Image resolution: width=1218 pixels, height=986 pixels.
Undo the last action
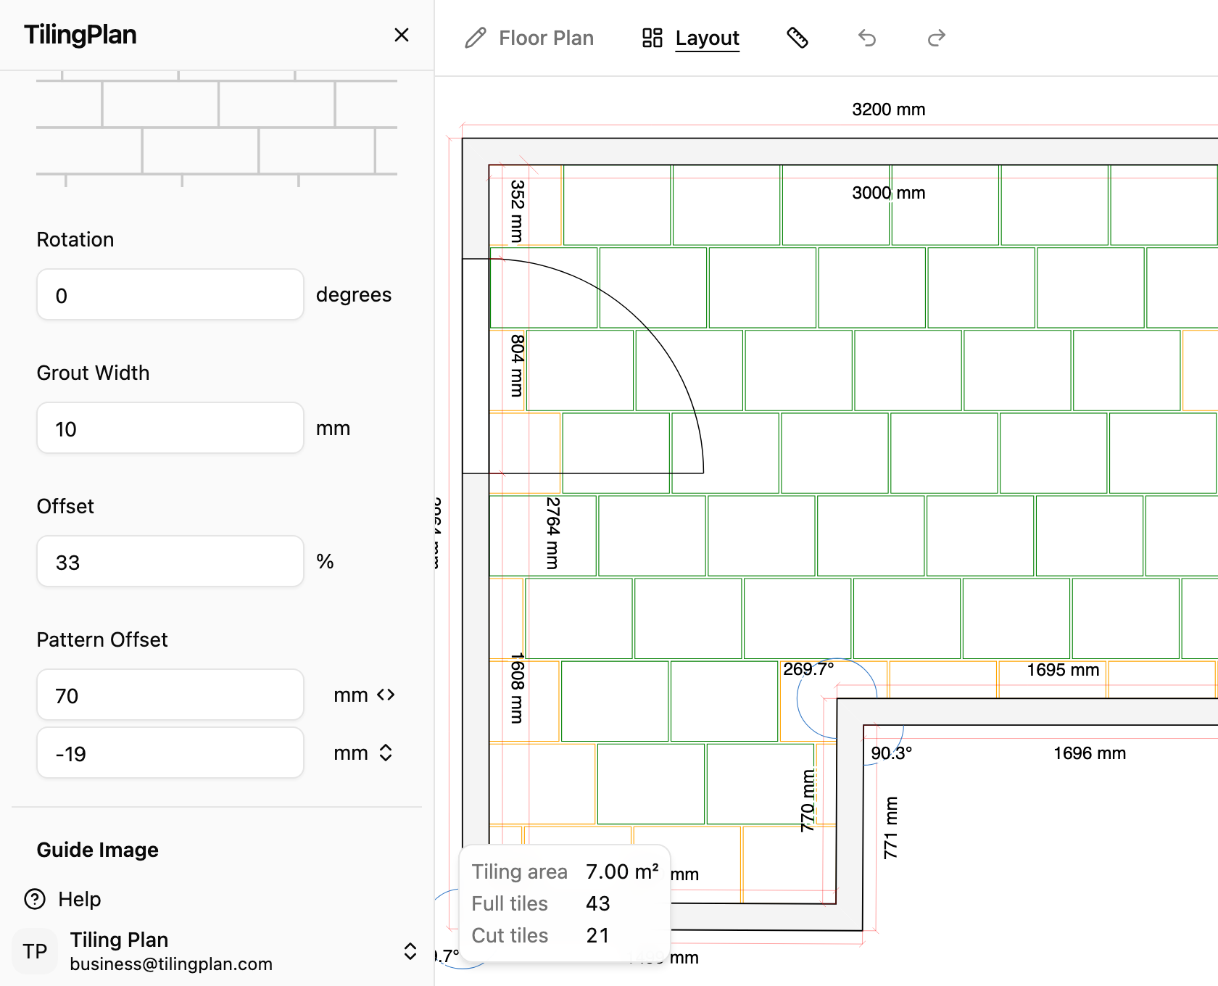tap(867, 38)
